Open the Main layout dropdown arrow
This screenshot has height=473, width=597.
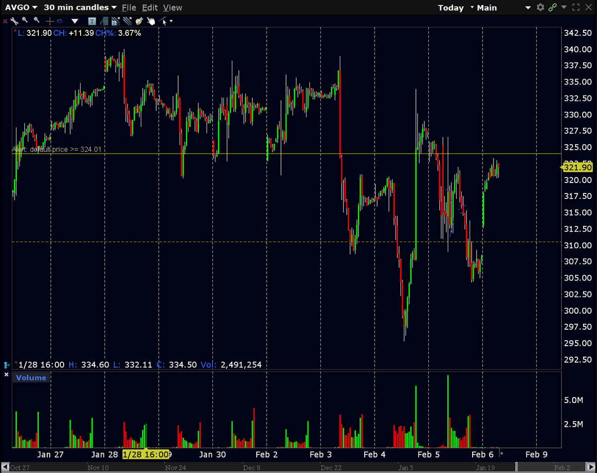(x=528, y=8)
